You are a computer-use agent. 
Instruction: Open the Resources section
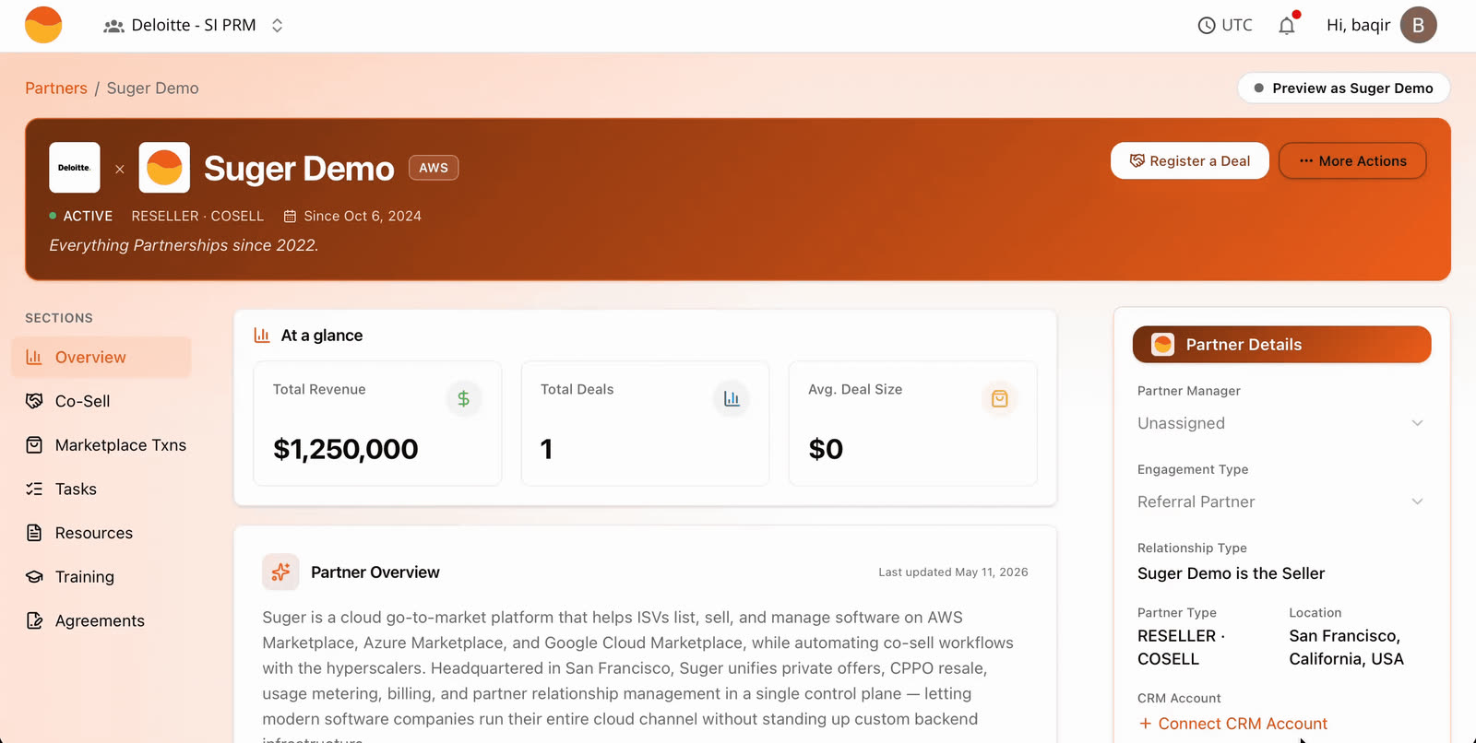[x=101, y=533]
